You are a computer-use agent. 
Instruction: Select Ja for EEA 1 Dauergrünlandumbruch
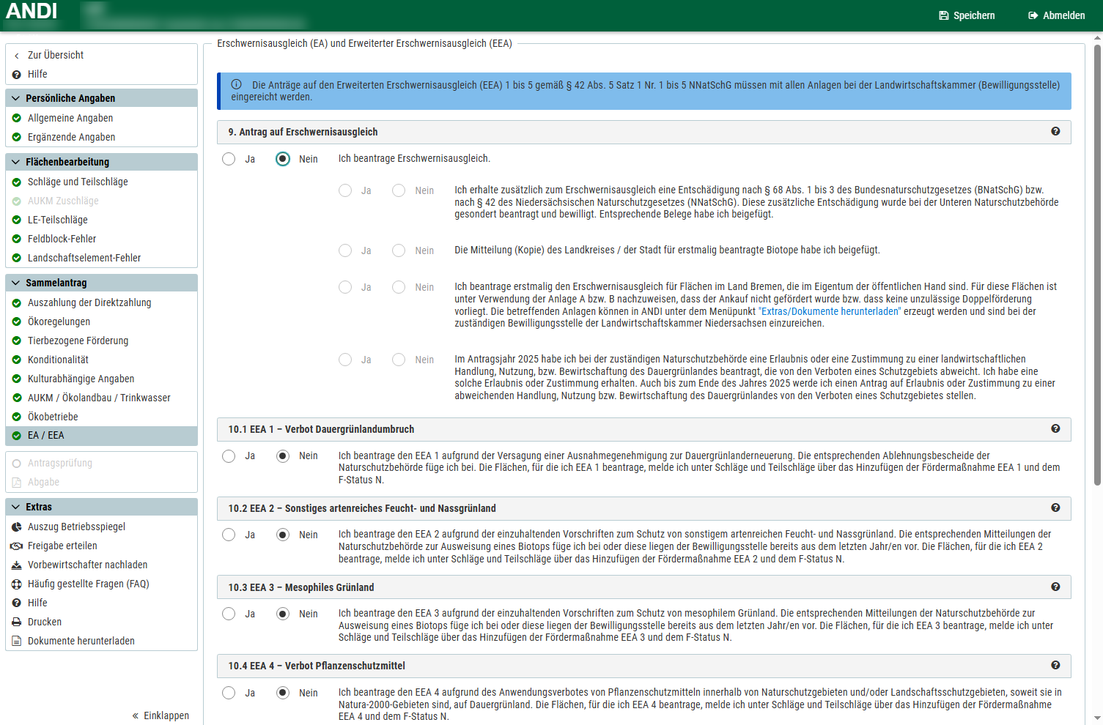pyautogui.click(x=229, y=456)
